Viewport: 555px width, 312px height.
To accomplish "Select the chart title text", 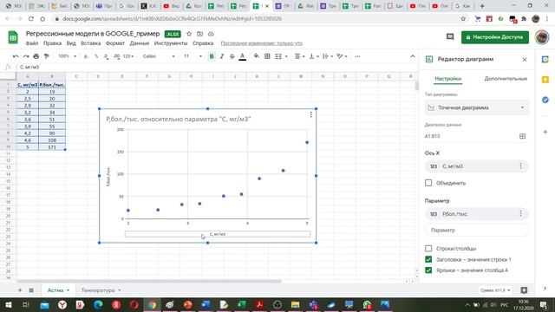I will click(179, 120).
